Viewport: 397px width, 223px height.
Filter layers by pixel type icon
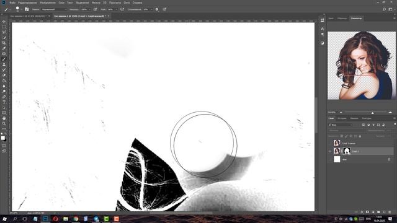point(364,125)
